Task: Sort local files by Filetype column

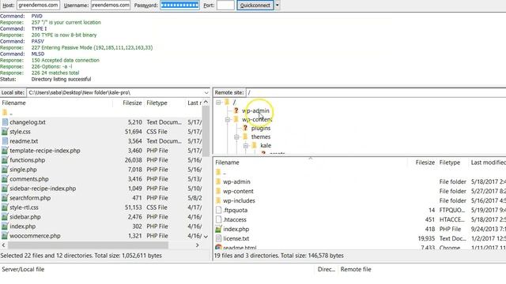Action: point(165,103)
